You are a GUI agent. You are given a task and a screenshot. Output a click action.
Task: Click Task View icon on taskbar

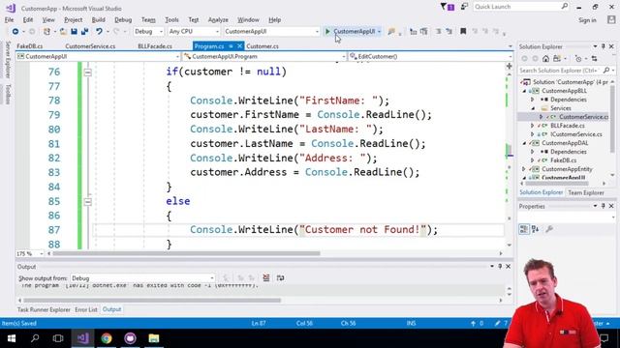(58, 338)
